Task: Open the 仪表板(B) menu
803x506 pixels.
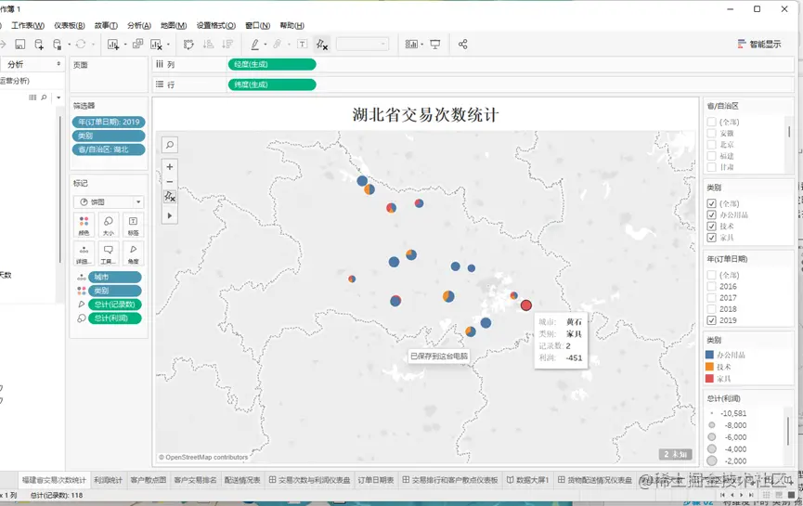Action: tap(70, 25)
